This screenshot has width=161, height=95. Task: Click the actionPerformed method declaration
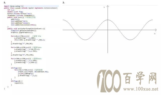tap(26, 29)
